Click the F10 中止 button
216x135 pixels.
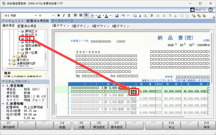coord(172,125)
